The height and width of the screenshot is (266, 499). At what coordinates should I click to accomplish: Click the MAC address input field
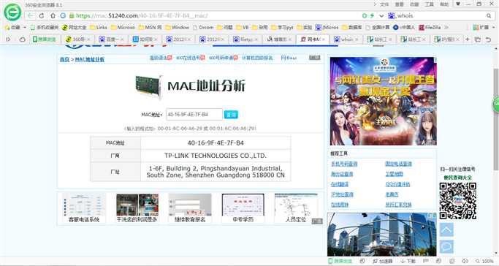tap(194, 115)
